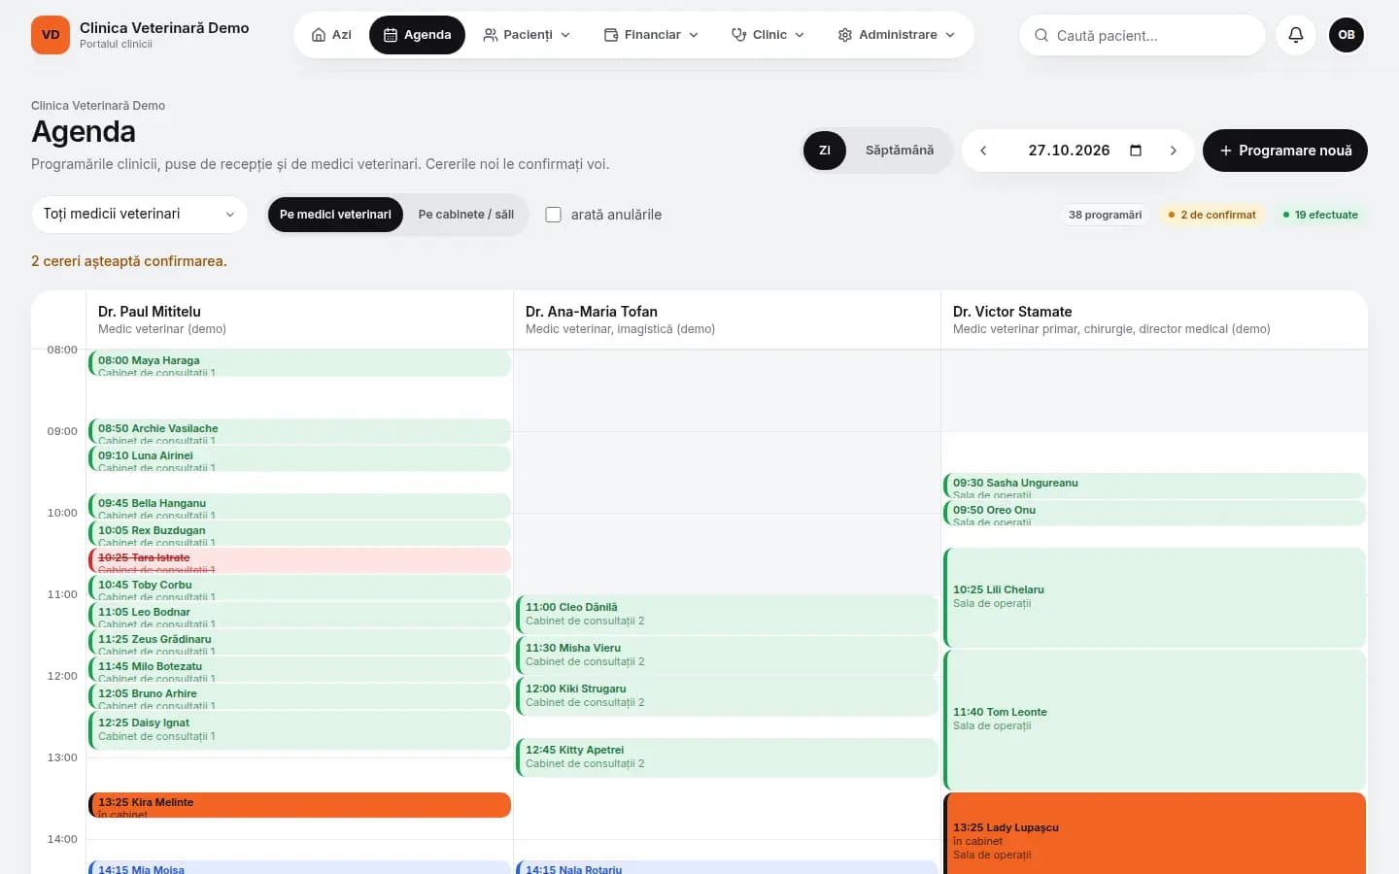Go to next day arrow

coord(1174,151)
